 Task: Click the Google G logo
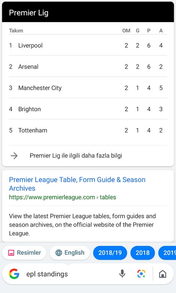tap(14, 274)
